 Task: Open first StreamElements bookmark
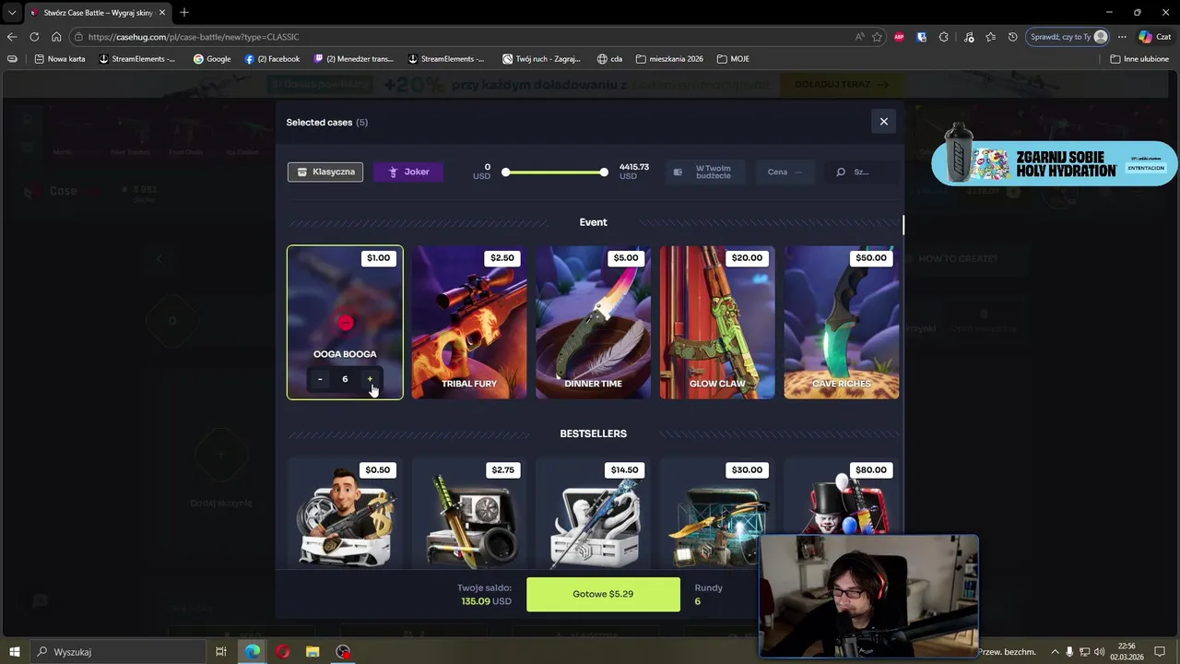pyautogui.click(x=136, y=59)
